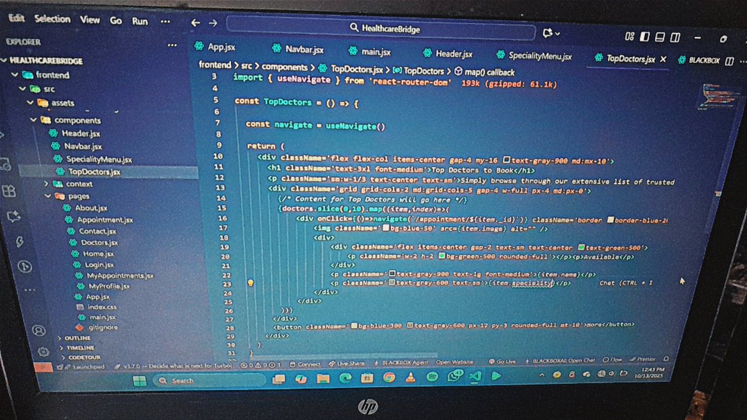Open the Go menu
Image resolution: width=747 pixels, height=420 pixels.
click(x=116, y=21)
